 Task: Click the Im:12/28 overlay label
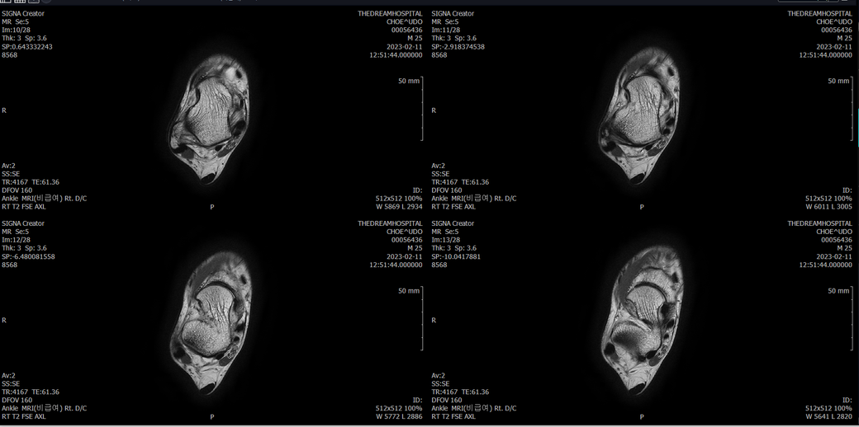(17, 240)
